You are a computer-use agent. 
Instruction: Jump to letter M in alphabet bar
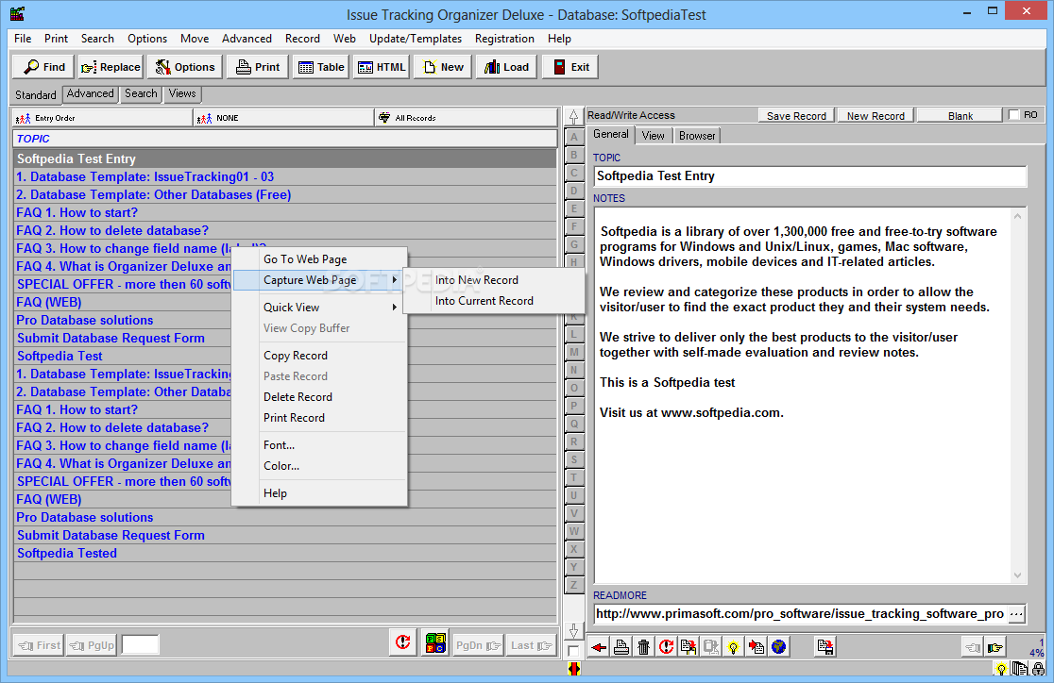(573, 352)
